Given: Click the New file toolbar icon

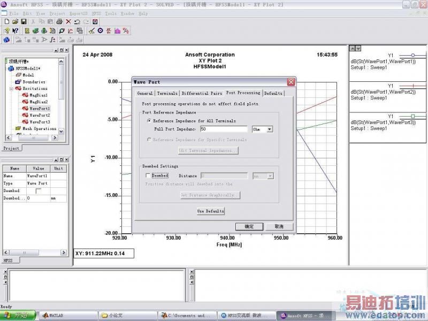Looking at the screenshot, I should click(x=7, y=21).
